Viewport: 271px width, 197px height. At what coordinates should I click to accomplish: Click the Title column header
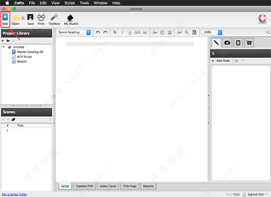click(20, 126)
